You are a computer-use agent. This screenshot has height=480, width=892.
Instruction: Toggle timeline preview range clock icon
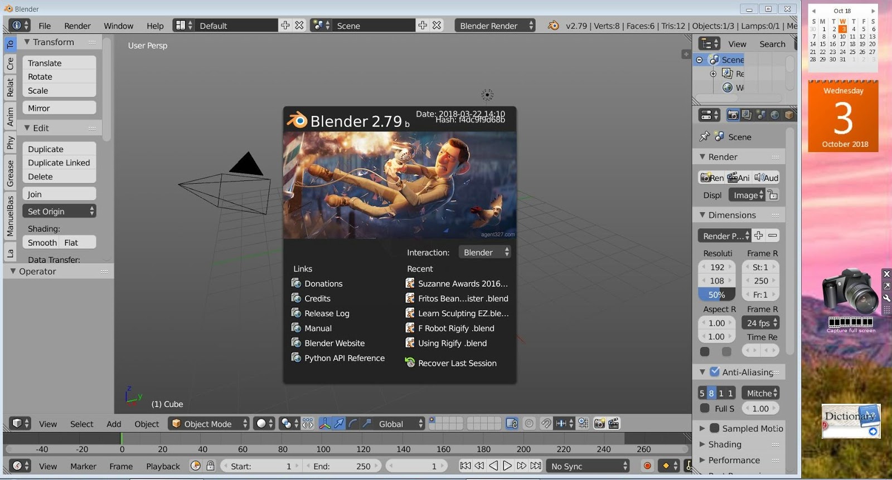click(196, 466)
